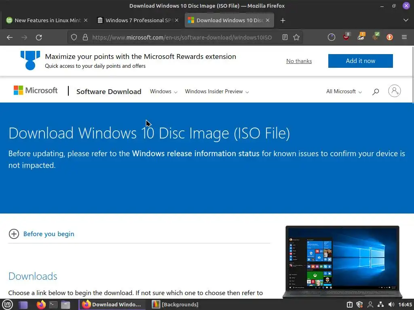Close the Download Windows 10 Disc tab
This screenshot has width=414, height=310.
click(x=268, y=20)
